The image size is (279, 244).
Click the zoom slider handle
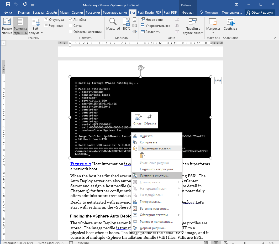click(245, 243)
